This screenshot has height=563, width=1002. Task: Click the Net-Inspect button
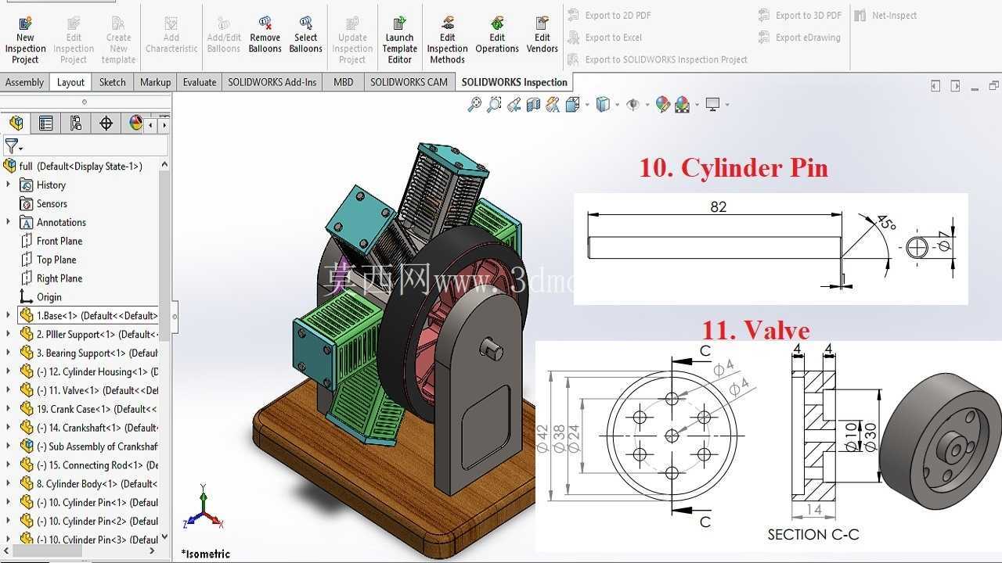(x=885, y=15)
